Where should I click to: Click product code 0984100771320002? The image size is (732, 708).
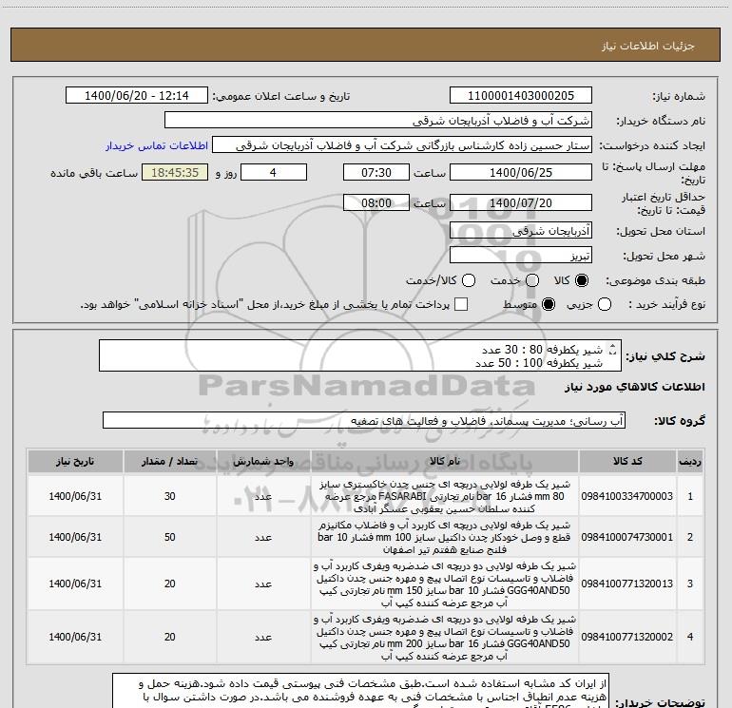pyautogui.click(x=627, y=637)
